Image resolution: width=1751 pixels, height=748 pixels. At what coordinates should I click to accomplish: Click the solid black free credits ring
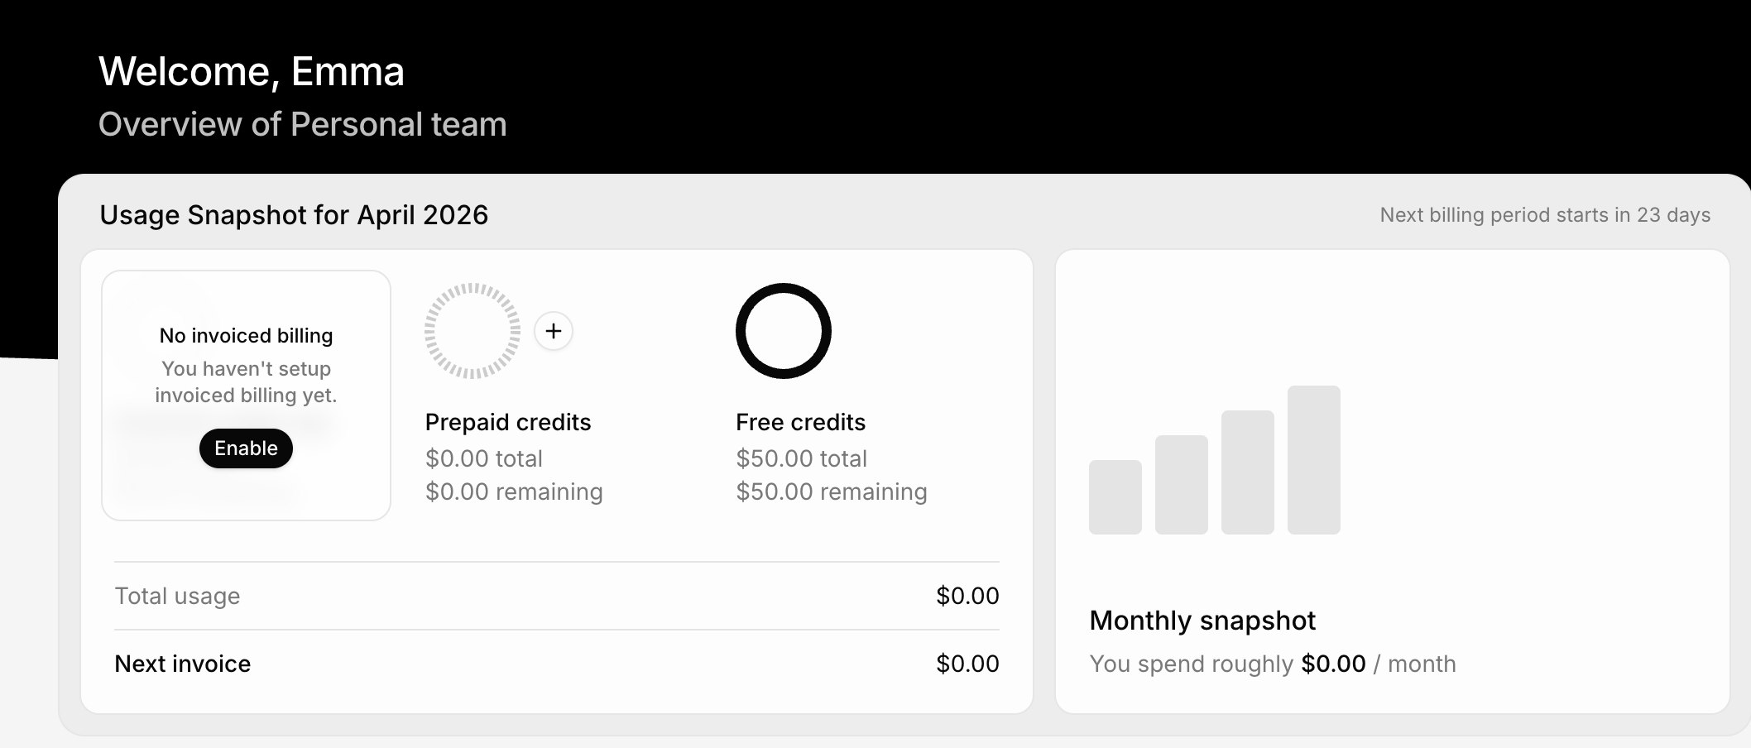(783, 331)
